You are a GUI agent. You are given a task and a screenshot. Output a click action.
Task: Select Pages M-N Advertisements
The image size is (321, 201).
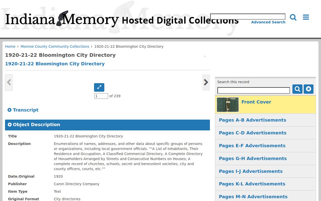pos(265,196)
